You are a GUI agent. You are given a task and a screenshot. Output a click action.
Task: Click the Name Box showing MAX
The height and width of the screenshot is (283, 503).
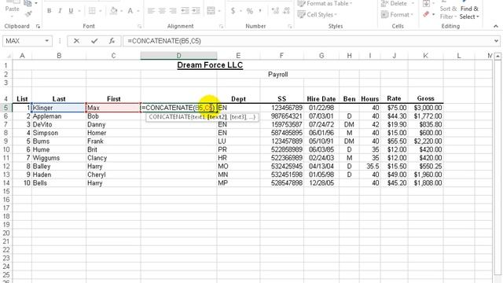pos(28,41)
